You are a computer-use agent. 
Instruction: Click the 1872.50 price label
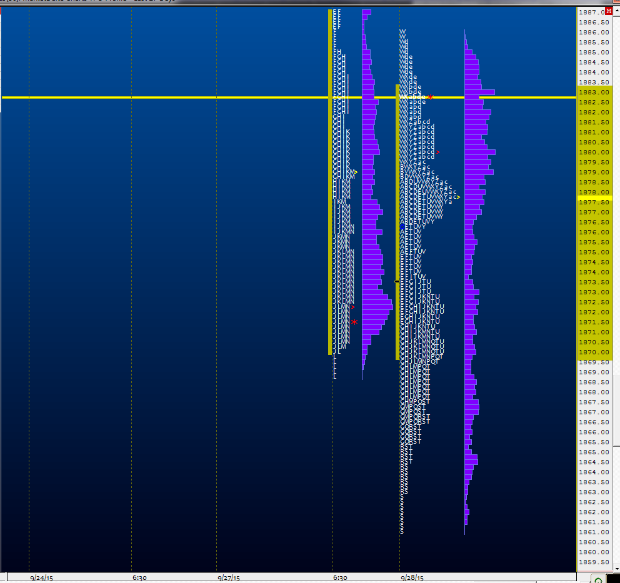click(x=594, y=302)
